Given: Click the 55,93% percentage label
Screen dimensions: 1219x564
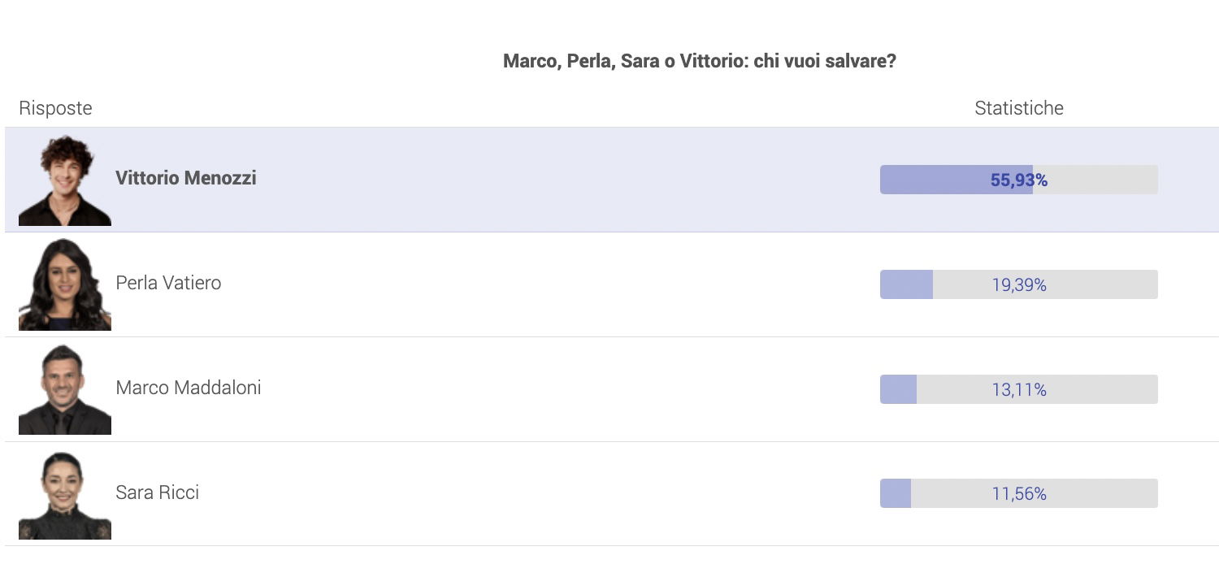Looking at the screenshot, I should click(x=1019, y=180).
